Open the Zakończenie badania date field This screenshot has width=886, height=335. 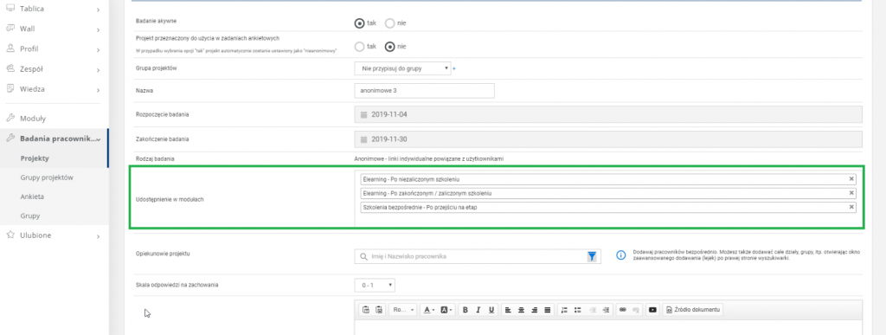[608, 139]
